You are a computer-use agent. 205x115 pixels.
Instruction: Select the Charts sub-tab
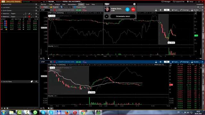point(45,7)
